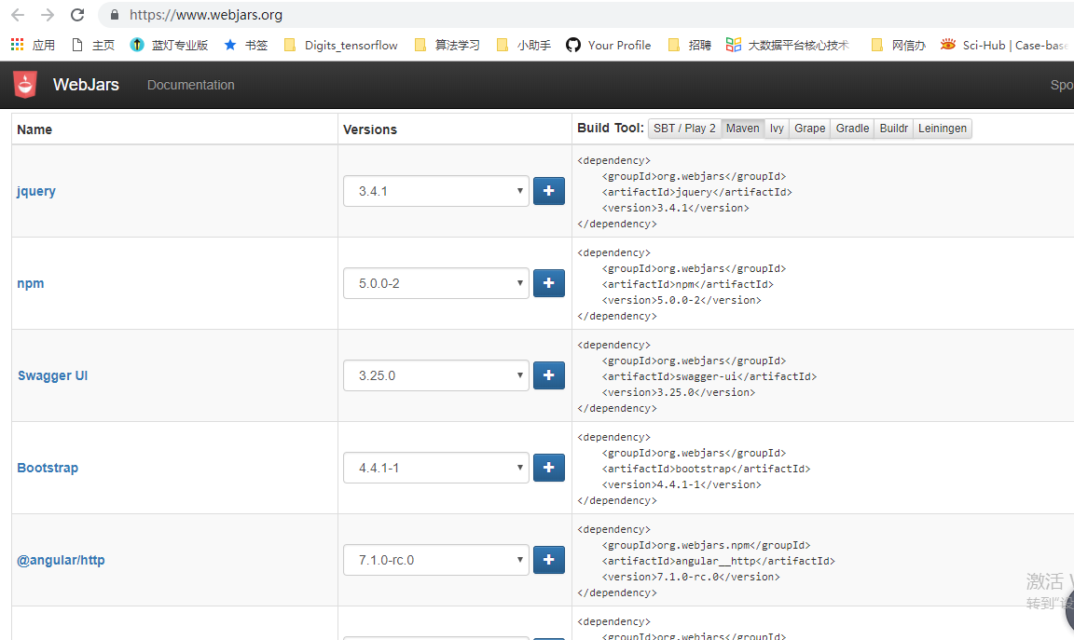This screenshot has width=1074, height=640.
Task: Click the padlock site security icon
Action: click(x=115, y=14)
